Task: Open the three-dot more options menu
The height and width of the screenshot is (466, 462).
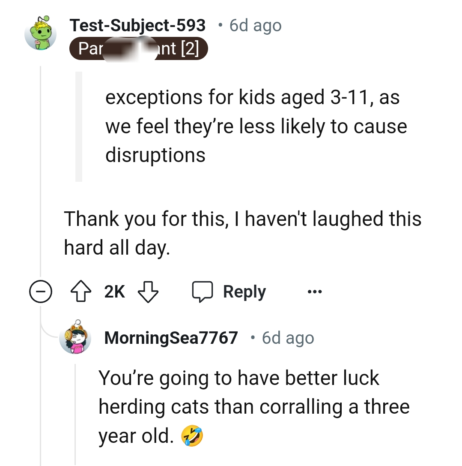Action: [314, 292]
